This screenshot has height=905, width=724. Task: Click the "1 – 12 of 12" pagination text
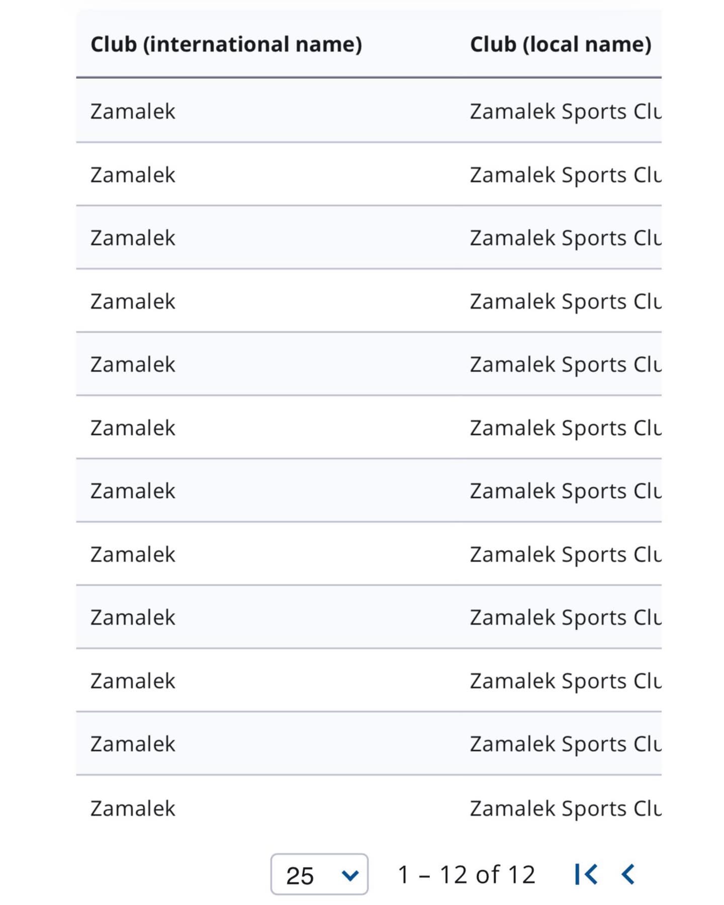[466, 874]
